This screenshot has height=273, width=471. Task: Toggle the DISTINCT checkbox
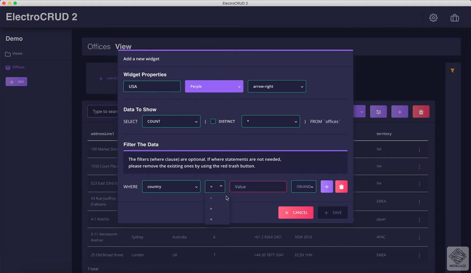213,121
